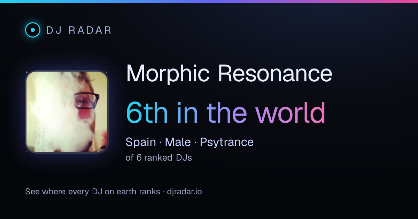Click the "See where every DJ on earth ranks · djradar.io" footer
This screenshot has width=418, height=219.
pyautogui.click(x=114, y=192)
